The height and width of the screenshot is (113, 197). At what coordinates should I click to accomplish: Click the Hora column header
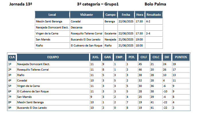point(140,15)
